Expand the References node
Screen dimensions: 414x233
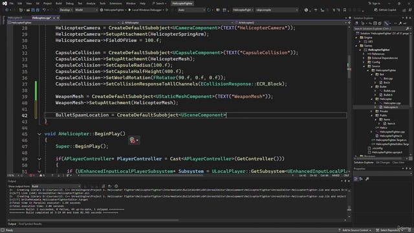pos(364,54)
